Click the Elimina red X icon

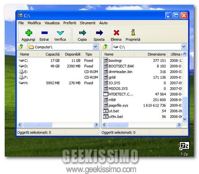click(x=116, y=33)
